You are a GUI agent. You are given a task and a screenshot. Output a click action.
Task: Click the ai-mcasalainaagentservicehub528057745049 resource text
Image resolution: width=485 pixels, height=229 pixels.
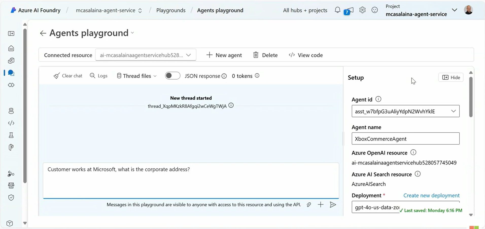[x=404, y=163]
